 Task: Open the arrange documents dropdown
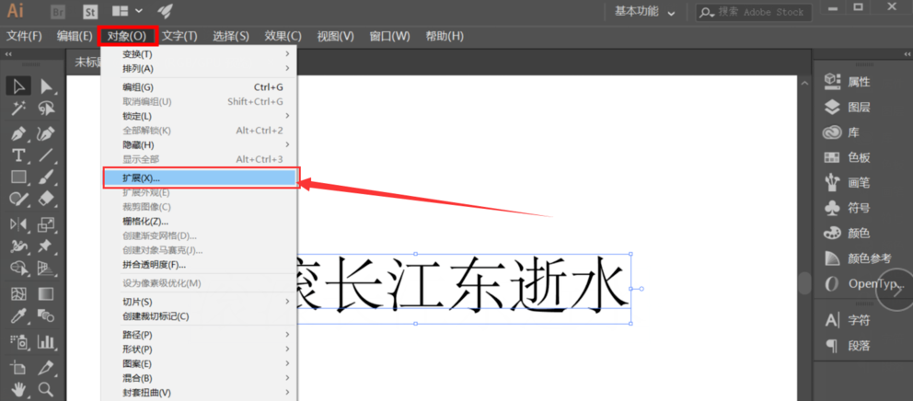click(127, 11)
